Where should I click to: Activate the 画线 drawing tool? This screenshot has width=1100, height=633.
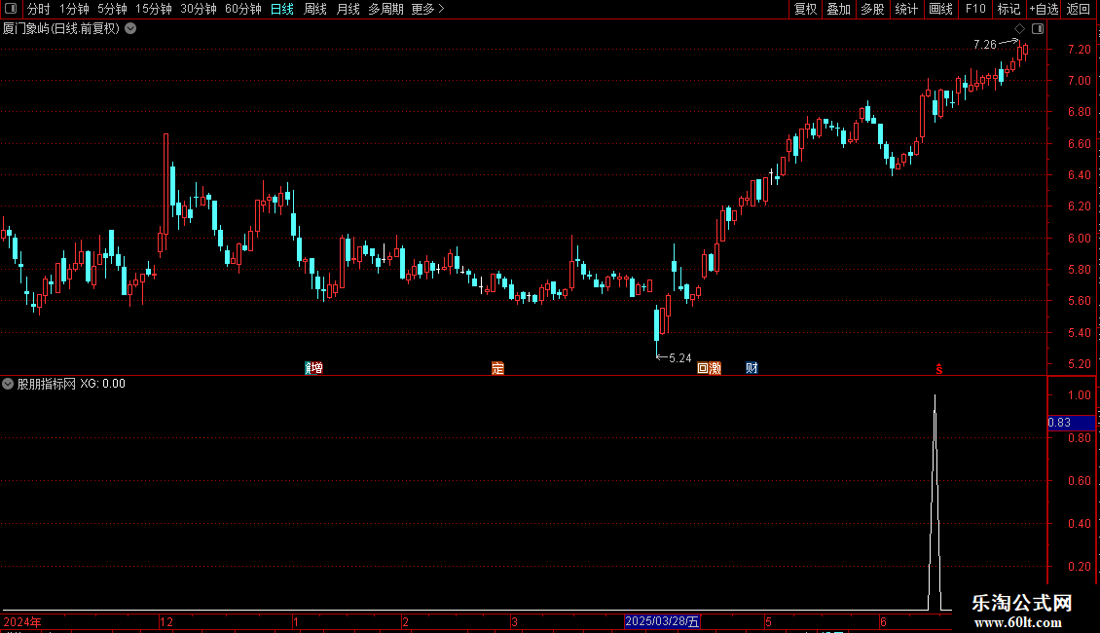(940, 9)
